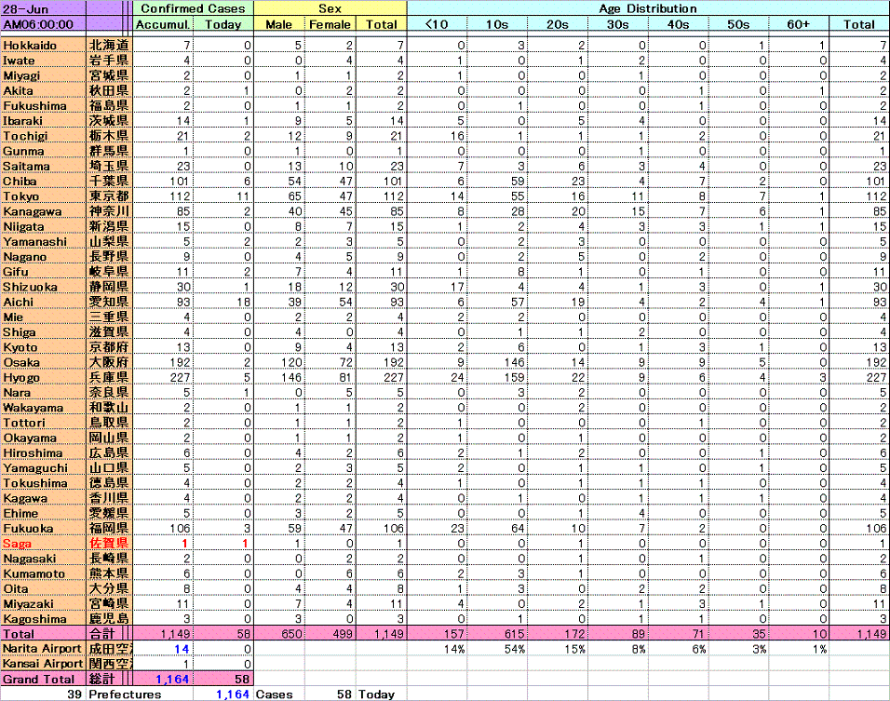
Task: Select the Kagawa row label
Action: pos(43,498)
